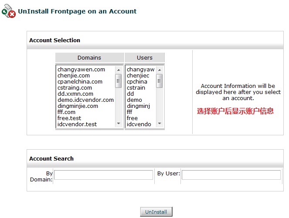Click the 'UnInstall Frontpage on an Account' title

77,11
